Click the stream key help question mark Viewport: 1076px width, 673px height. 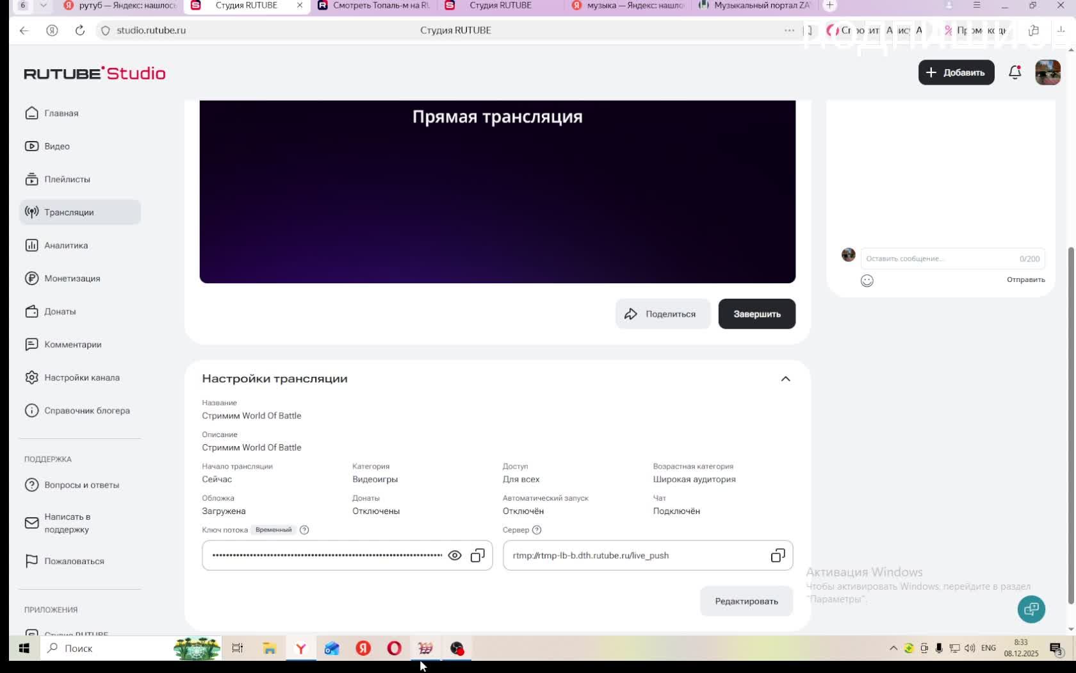304,530
